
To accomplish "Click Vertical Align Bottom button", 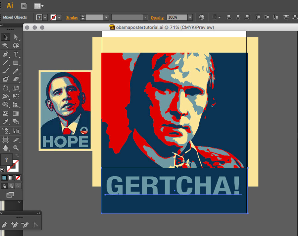I will pyautogui.click(x=275, y=17).
